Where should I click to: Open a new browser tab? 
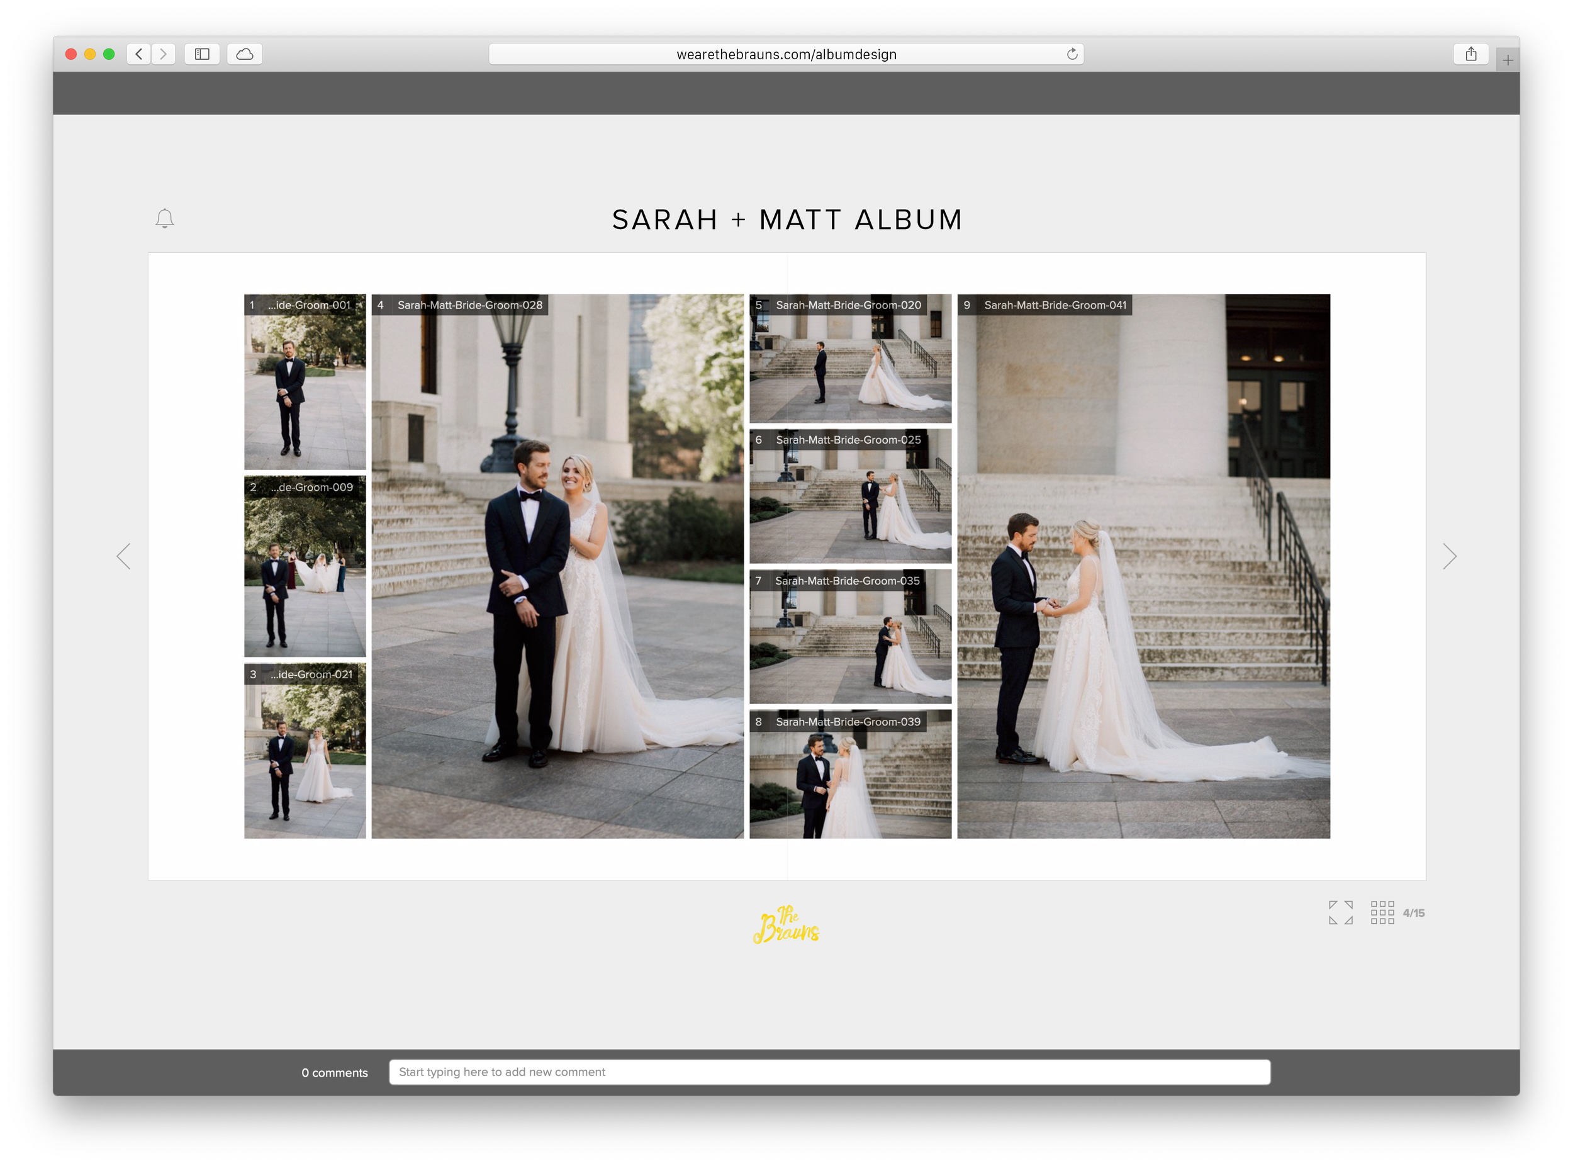1508,60
